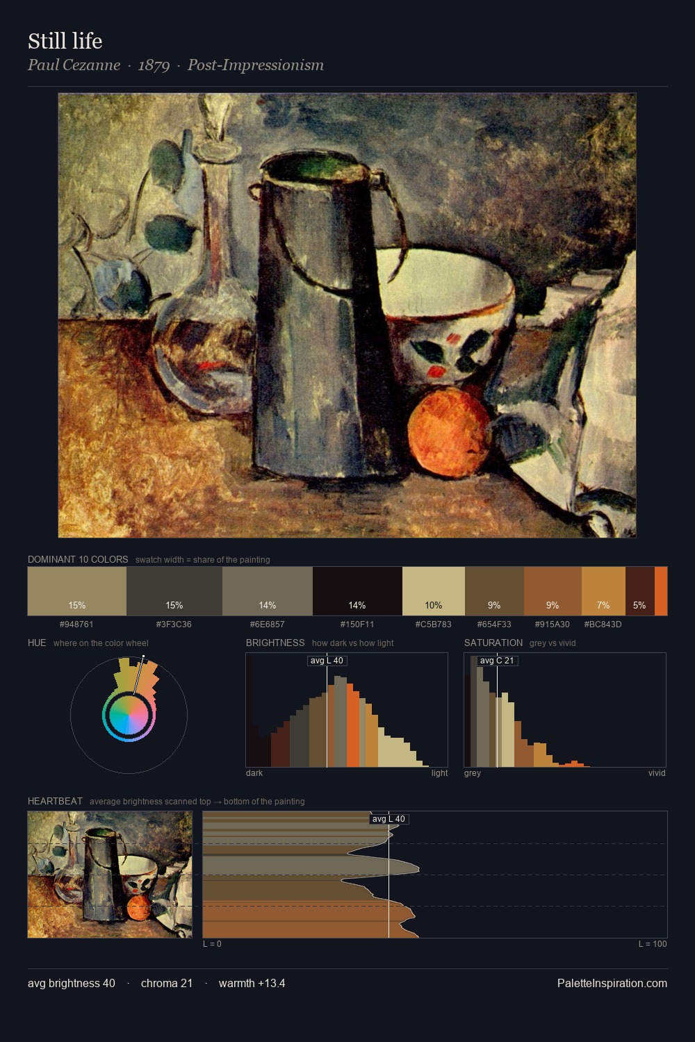Viewport: 695px width, 1042px height.
Task: Select the dark maroon 5% swatch
Action: pyautogui.click(x=640, y=591)
